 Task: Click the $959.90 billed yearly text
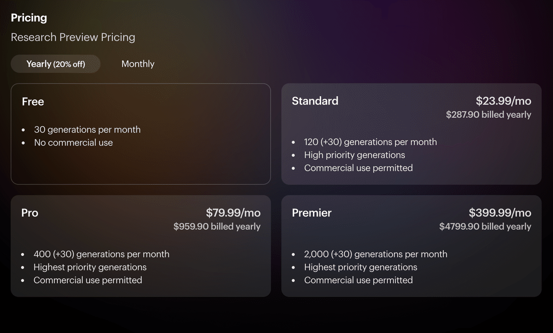click(x=217, y=227)
